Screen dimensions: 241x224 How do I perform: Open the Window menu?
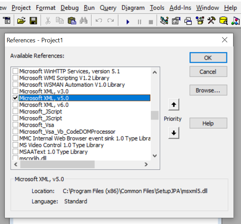pos(208,8)
